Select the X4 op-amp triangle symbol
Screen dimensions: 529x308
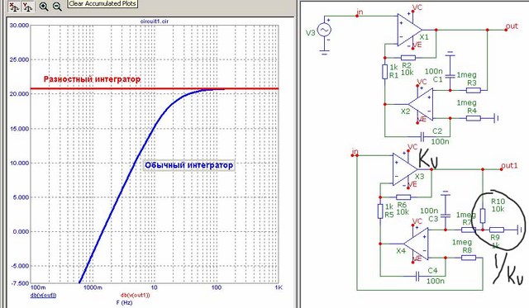(417, 244)
